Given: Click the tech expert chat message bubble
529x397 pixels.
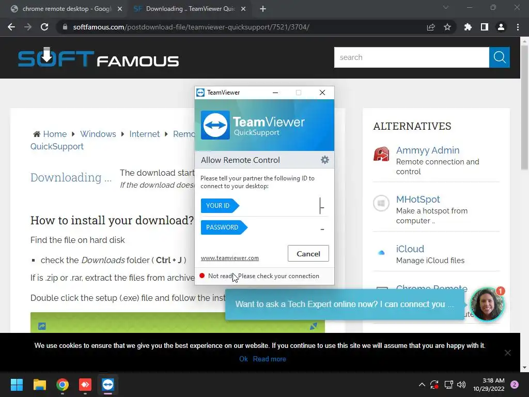Looking at the screenshot, I should click(345, 304).
